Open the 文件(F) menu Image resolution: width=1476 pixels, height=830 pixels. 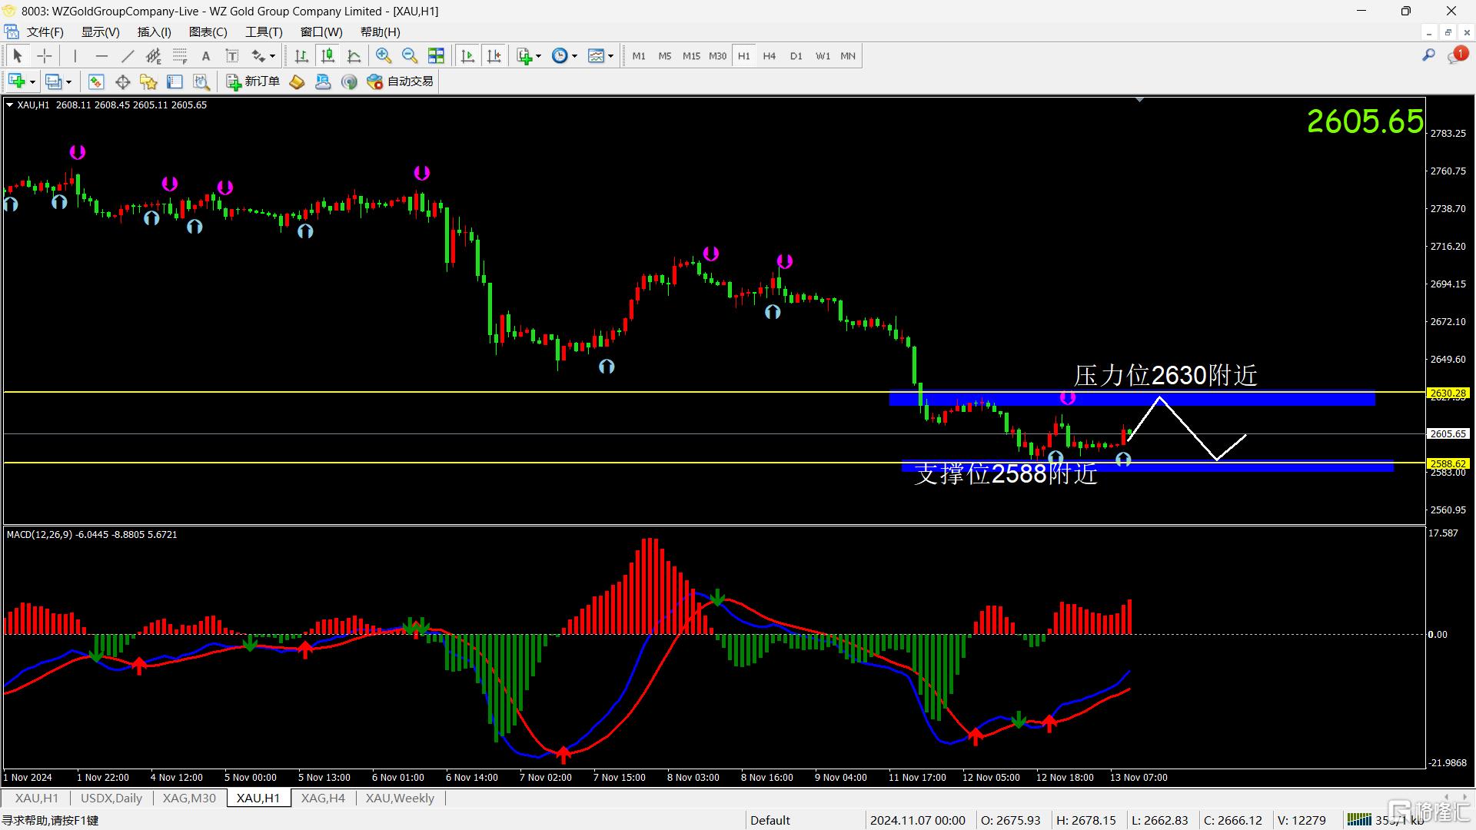click(45, 32)
